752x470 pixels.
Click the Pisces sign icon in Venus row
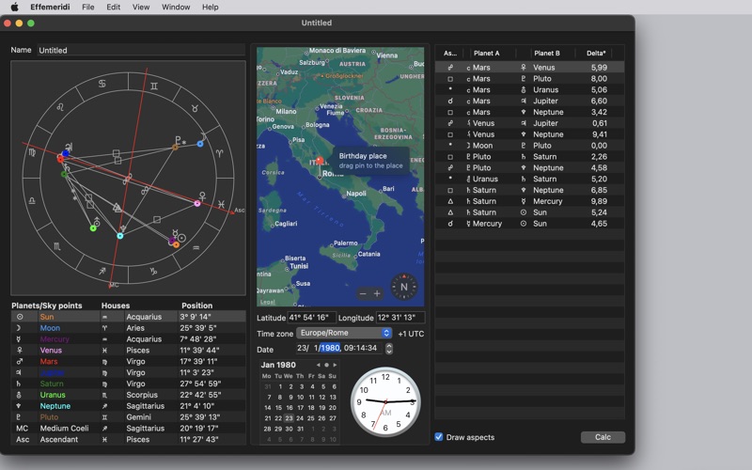click(x=104, y=350)
